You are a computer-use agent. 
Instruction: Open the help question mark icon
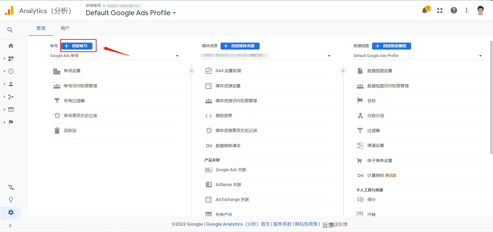pos(454,10)
